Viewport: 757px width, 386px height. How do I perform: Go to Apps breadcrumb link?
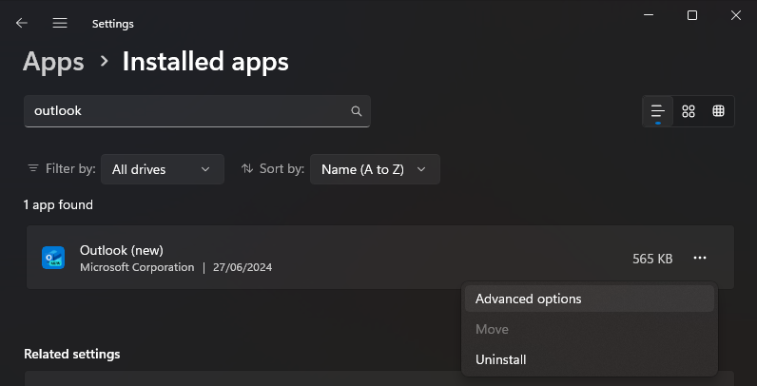(x=53, y=62)
